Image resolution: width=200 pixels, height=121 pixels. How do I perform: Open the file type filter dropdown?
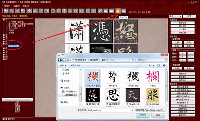click(x=150, y=110)
